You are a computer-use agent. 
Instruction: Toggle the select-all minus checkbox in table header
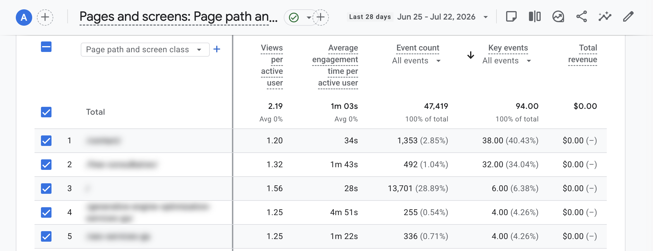[x=46, y=47]
